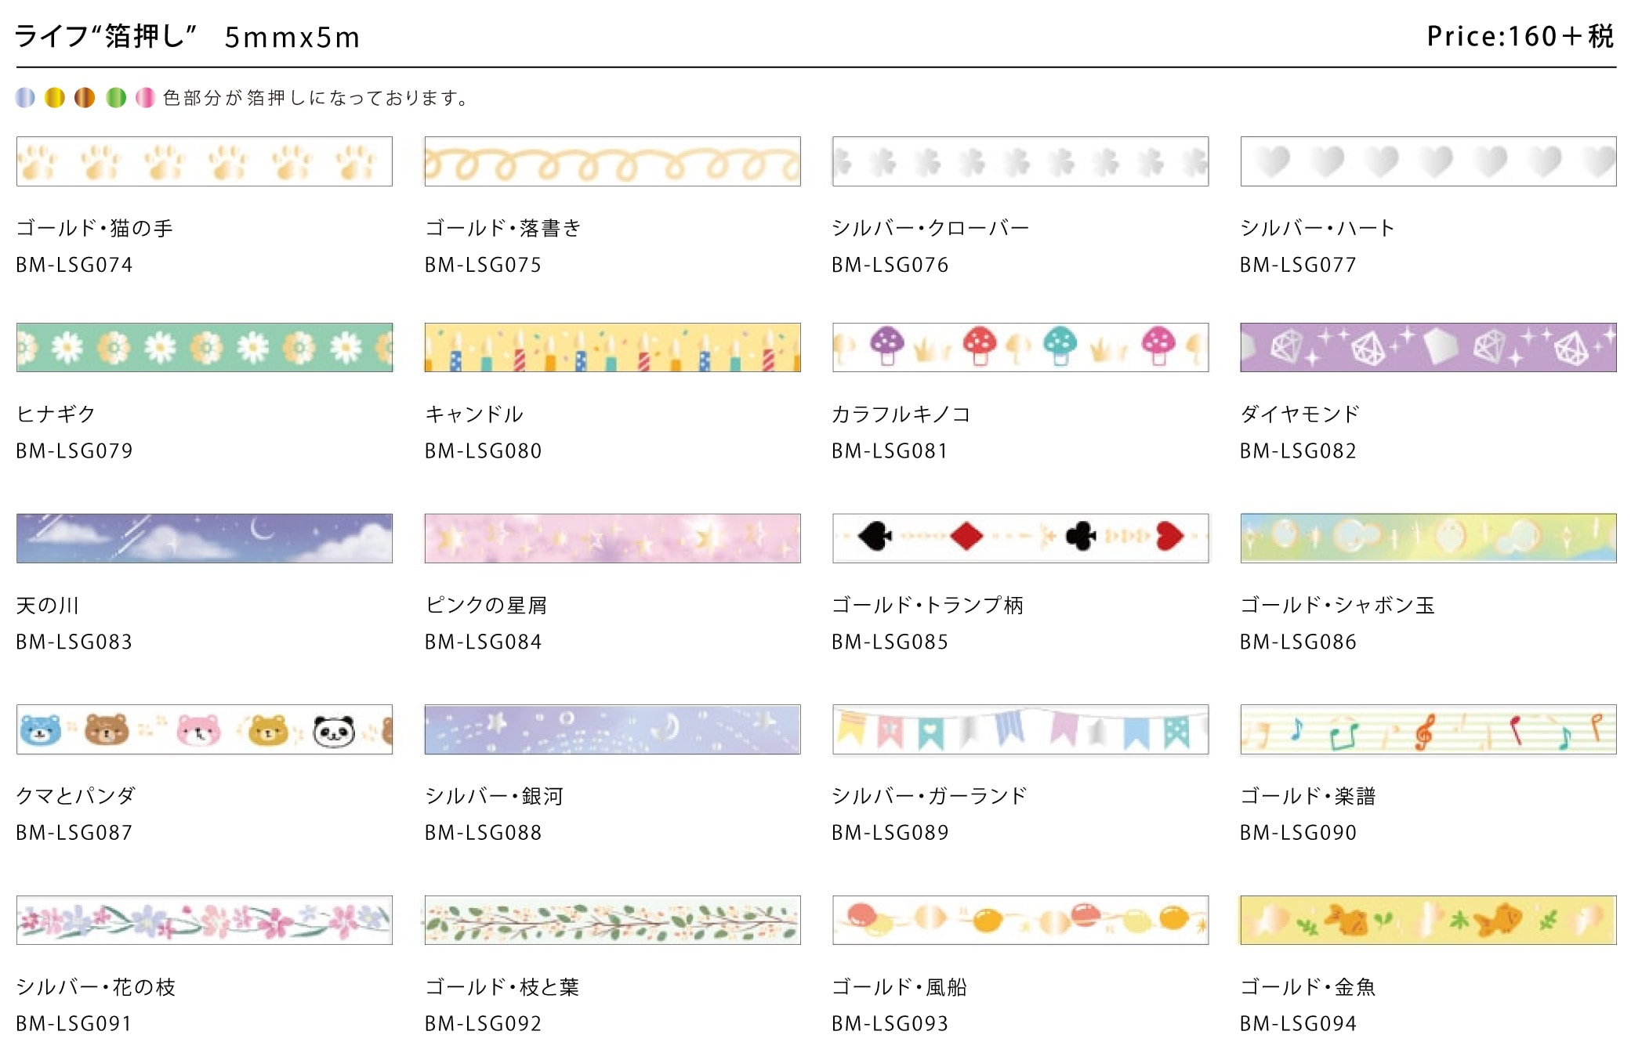Image resolution: width=1631 pixels, height=1042 pixels.
Task: Select the night sky 天の川 tape image
Action: [x=204, y=538]
